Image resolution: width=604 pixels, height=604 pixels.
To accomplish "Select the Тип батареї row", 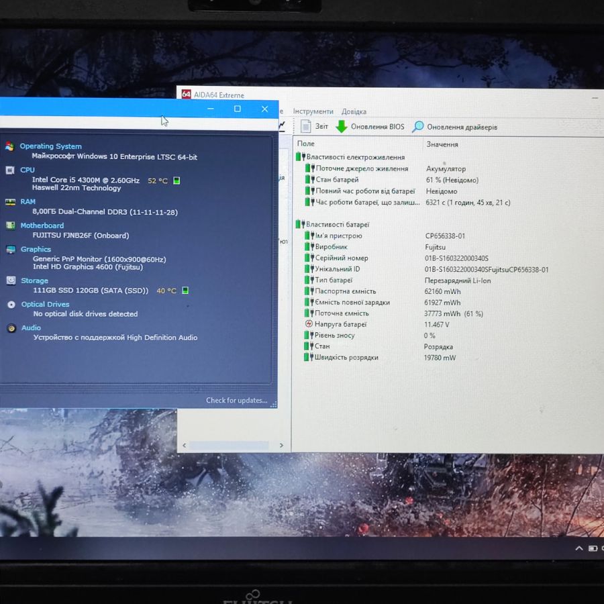I will [x=397, y=280].
